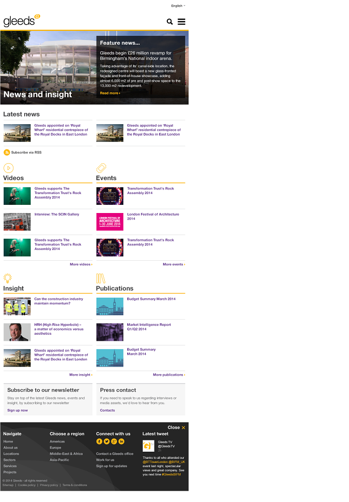Open the hamburger menu icon
The image size is (349, 502).
[x=182, y=22]
